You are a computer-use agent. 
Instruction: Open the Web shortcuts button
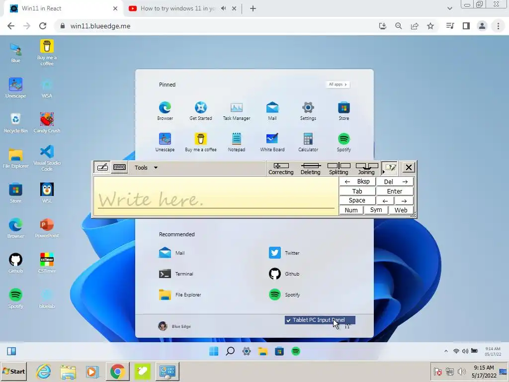click(x=401, y=210)
